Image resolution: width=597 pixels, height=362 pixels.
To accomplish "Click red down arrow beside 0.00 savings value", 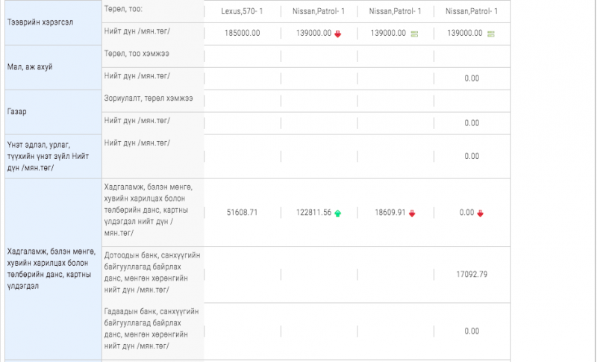I will click(481, 213).
